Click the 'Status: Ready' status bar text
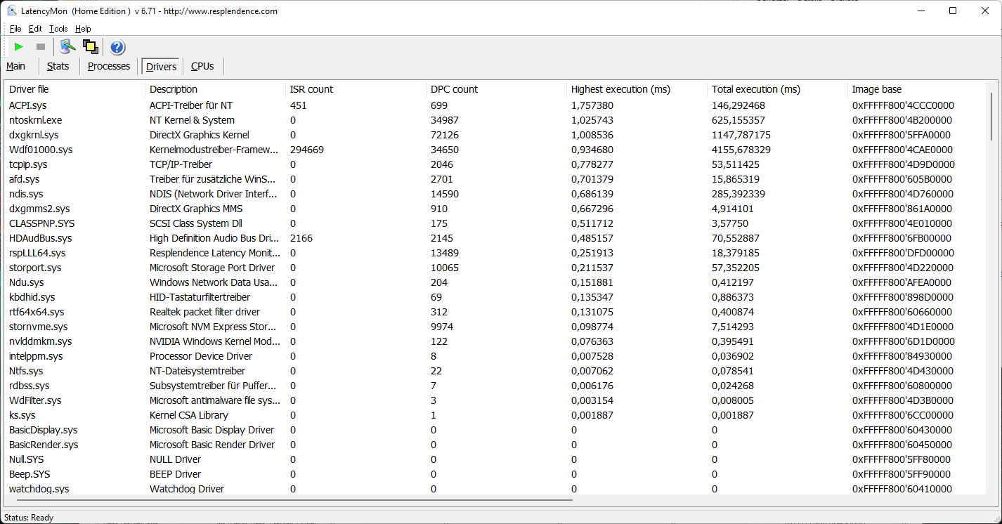Viewport: 1002px width, 524px height. pos(29,518)
